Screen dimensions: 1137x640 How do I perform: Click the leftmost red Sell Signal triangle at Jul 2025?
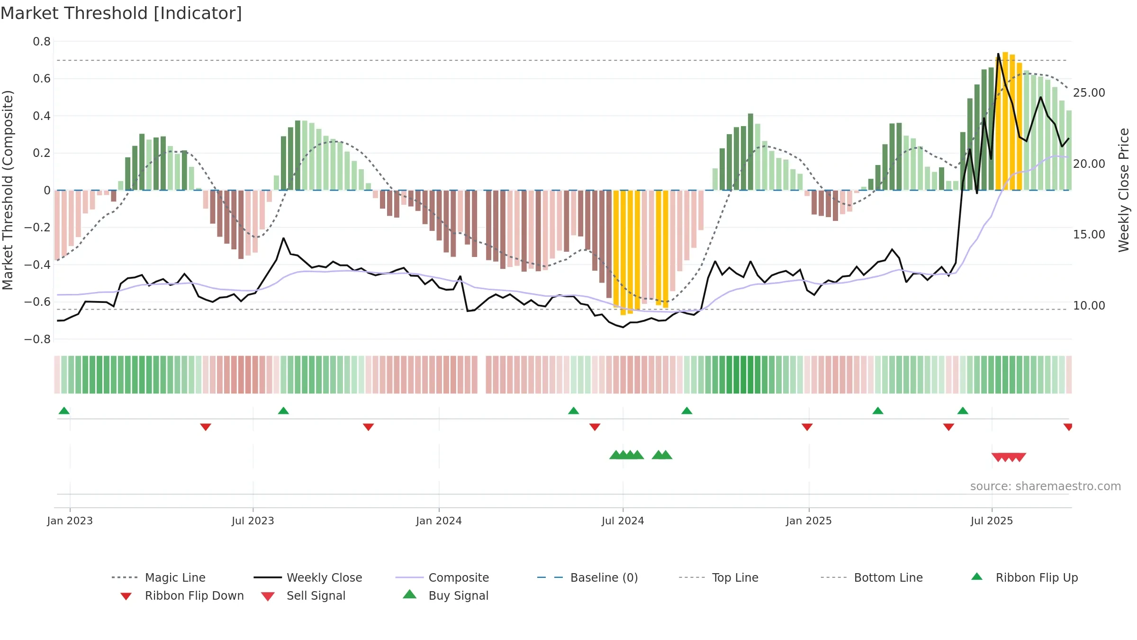tap(998, 457)
